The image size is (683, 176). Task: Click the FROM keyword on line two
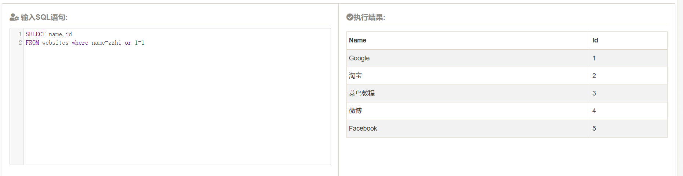pyautogui.click(x=32, y=43)
